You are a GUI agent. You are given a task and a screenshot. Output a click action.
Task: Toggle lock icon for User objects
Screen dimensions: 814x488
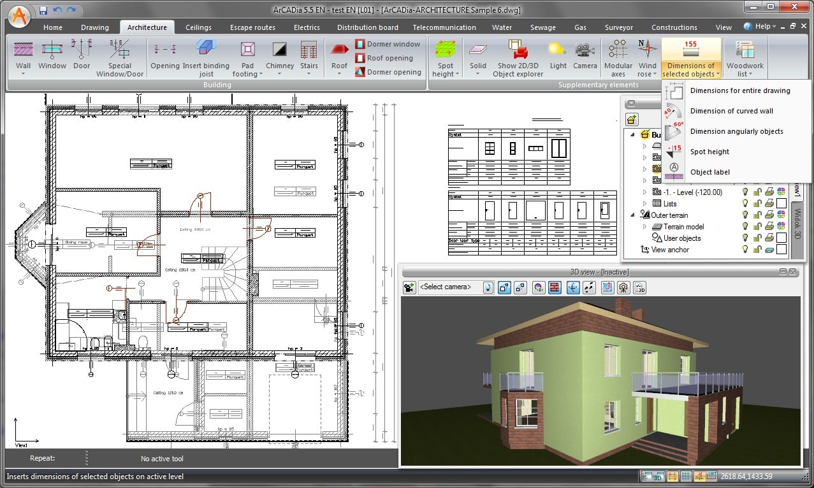757,238
